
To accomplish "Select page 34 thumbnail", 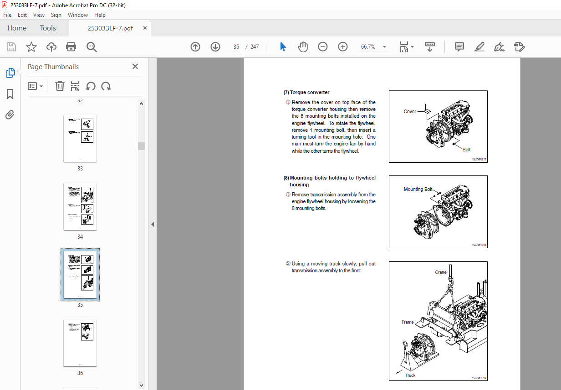I will pos(80,206).
